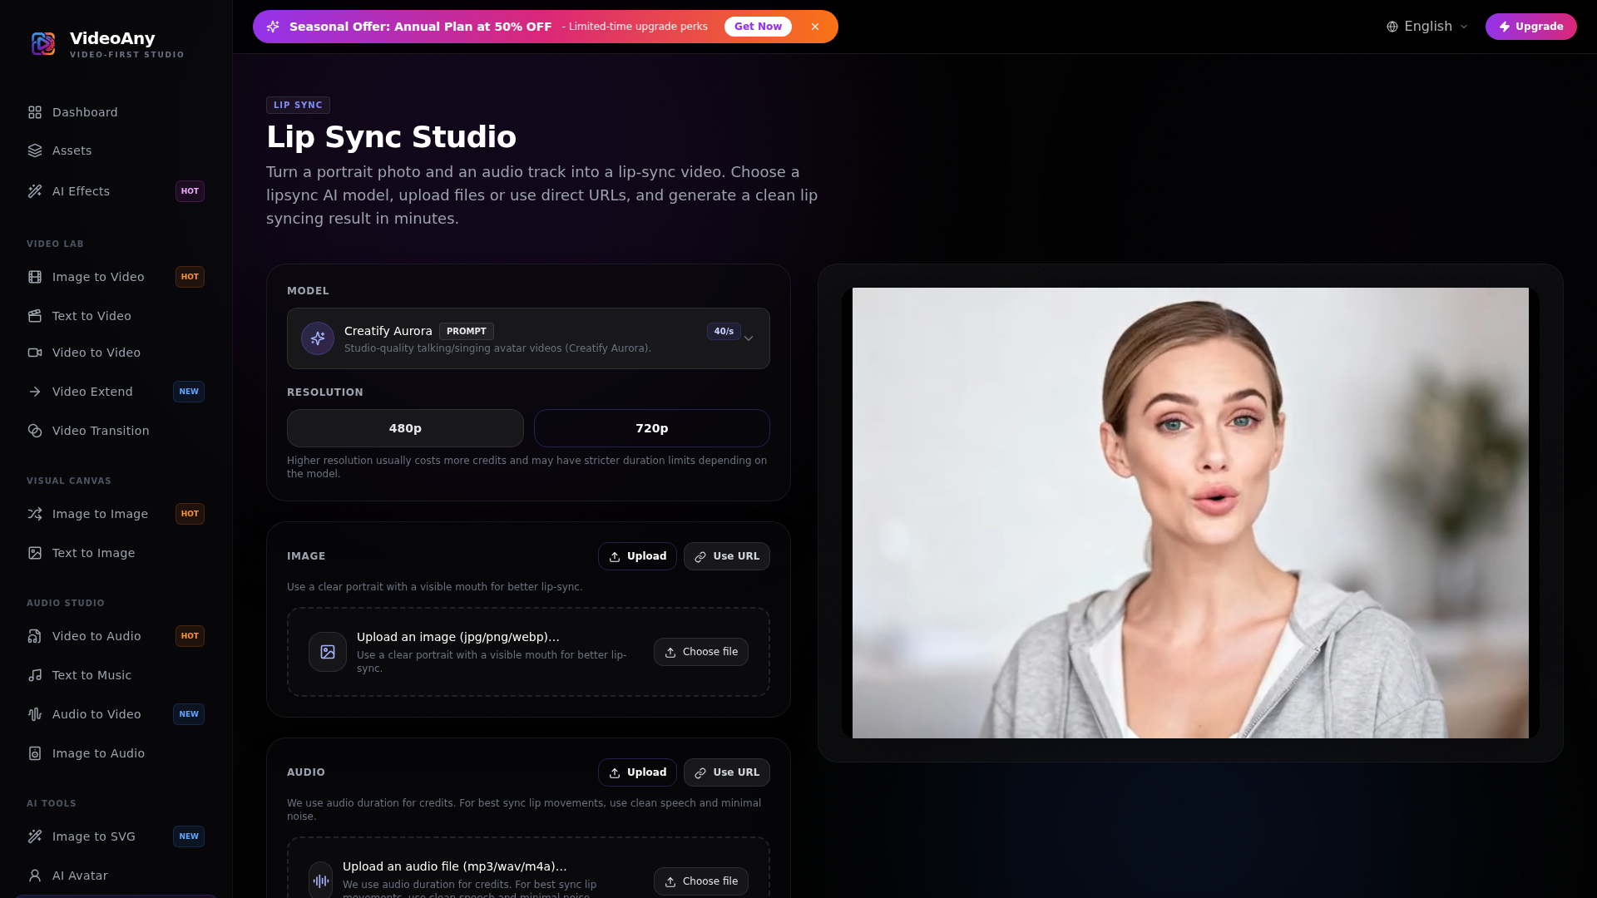The height and width of the screenshot is (898, 1597).
Task: Click the purple Upgrade button
Action: click(x=1530, y=27)
